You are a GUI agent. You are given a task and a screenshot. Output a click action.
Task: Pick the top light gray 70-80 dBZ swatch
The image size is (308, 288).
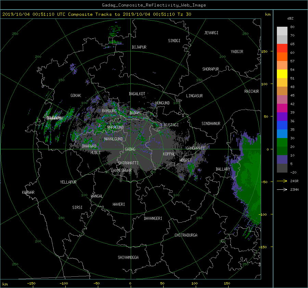(282, 31)
